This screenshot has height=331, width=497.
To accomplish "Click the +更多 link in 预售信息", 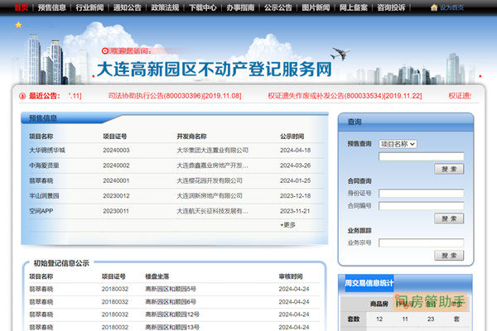I will point(287,224).
